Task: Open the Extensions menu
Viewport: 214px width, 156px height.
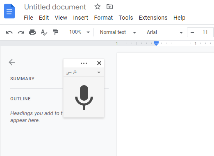Action: [x=153, y=18]
